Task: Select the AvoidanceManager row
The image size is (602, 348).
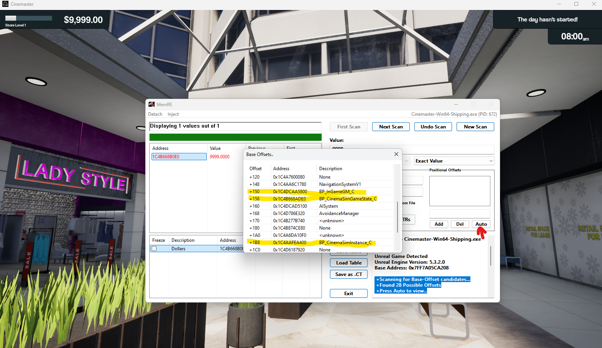Action: (320, 213)
